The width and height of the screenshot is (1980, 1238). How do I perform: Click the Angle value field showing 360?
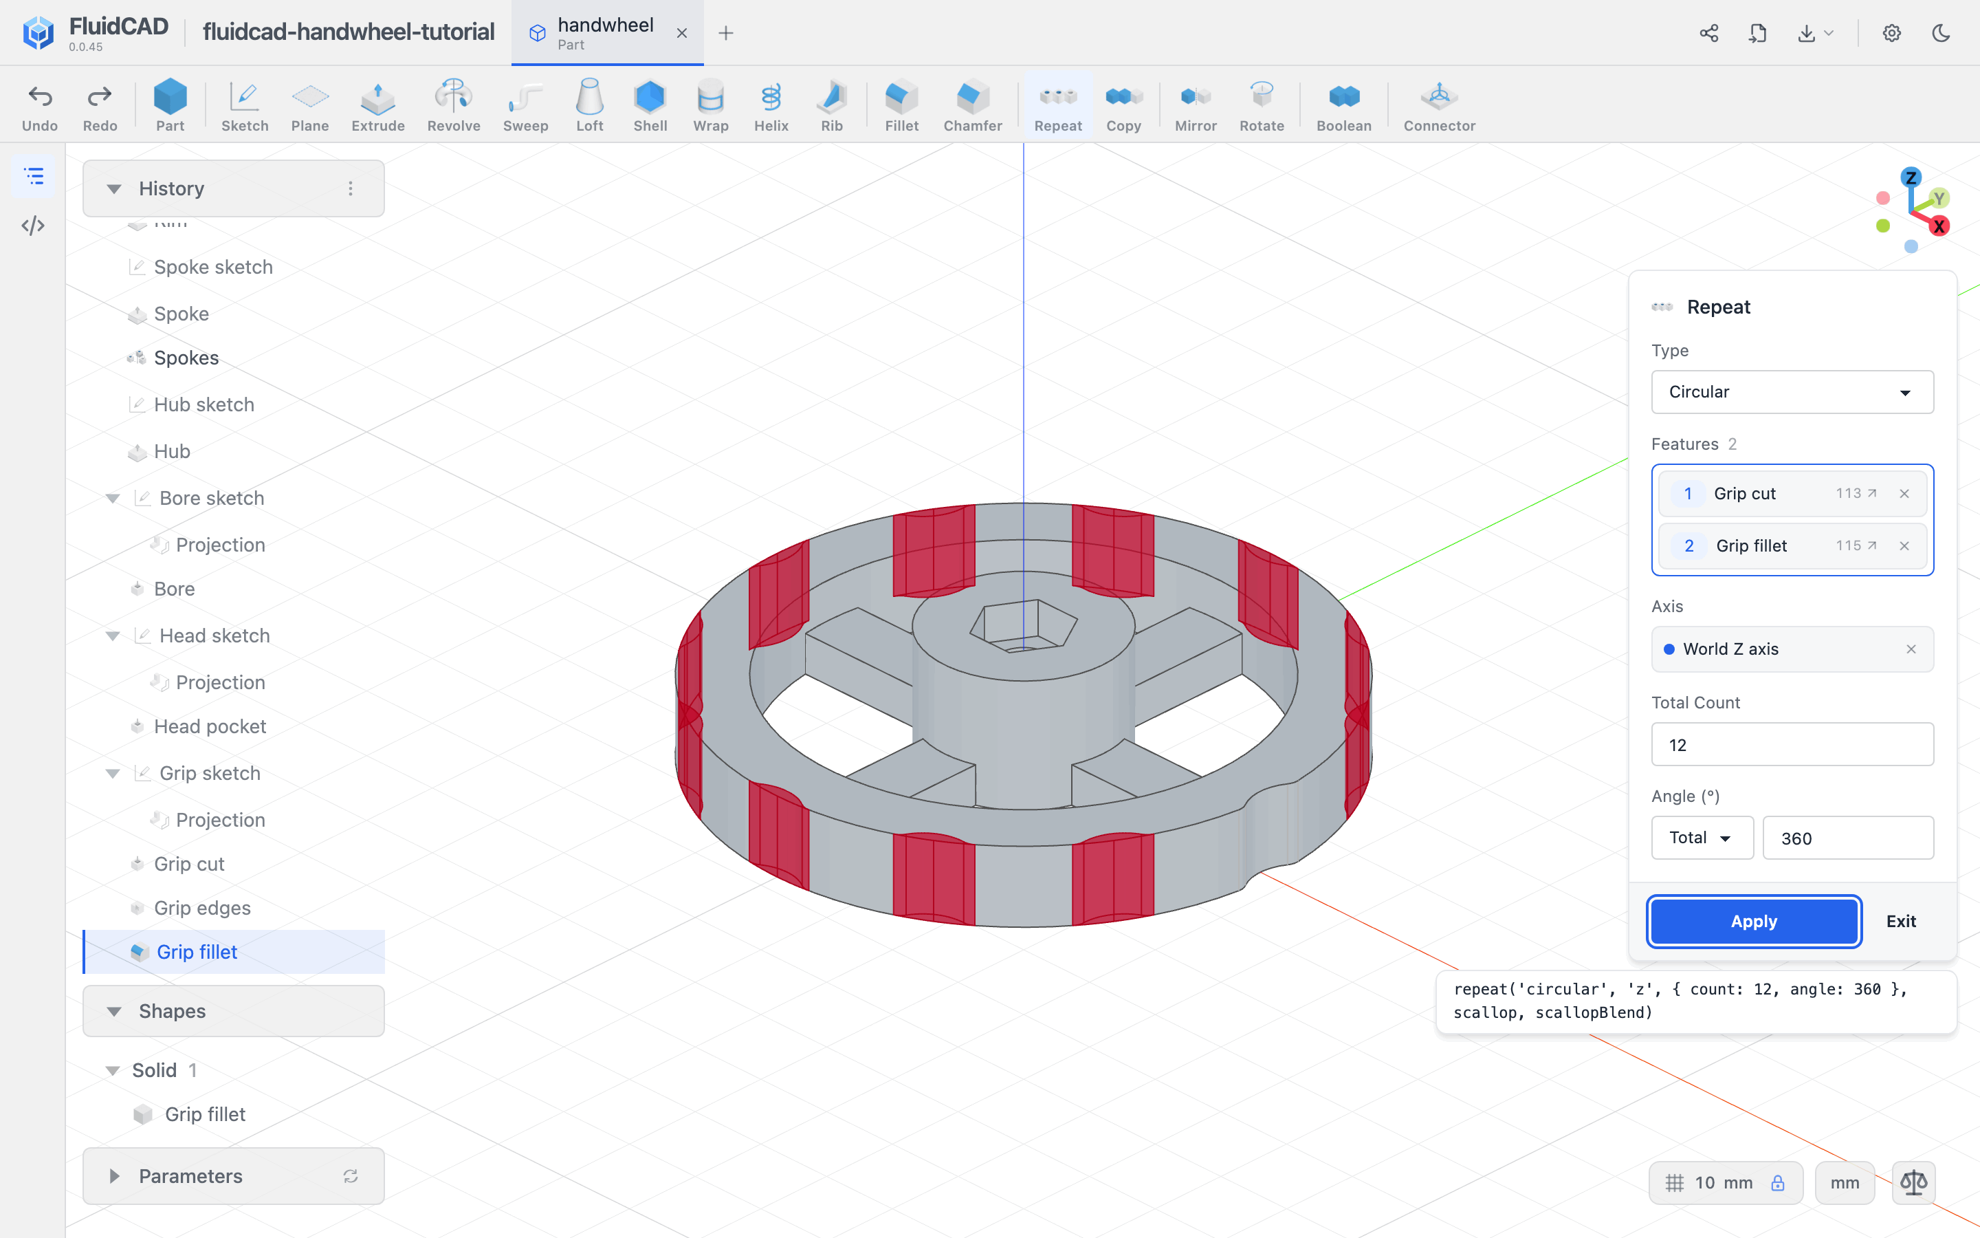(1847, 837)
